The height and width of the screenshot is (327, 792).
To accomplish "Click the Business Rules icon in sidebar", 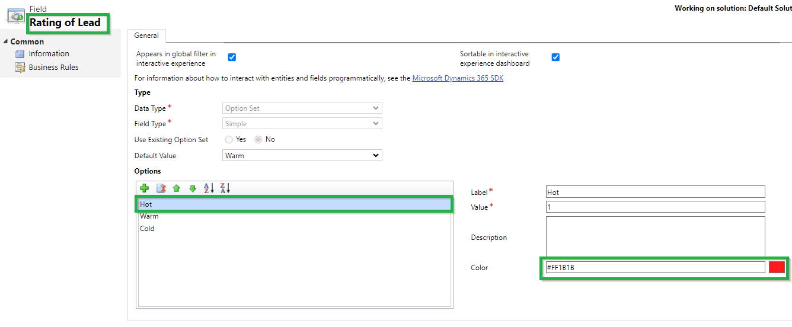I will coord(20,68).
